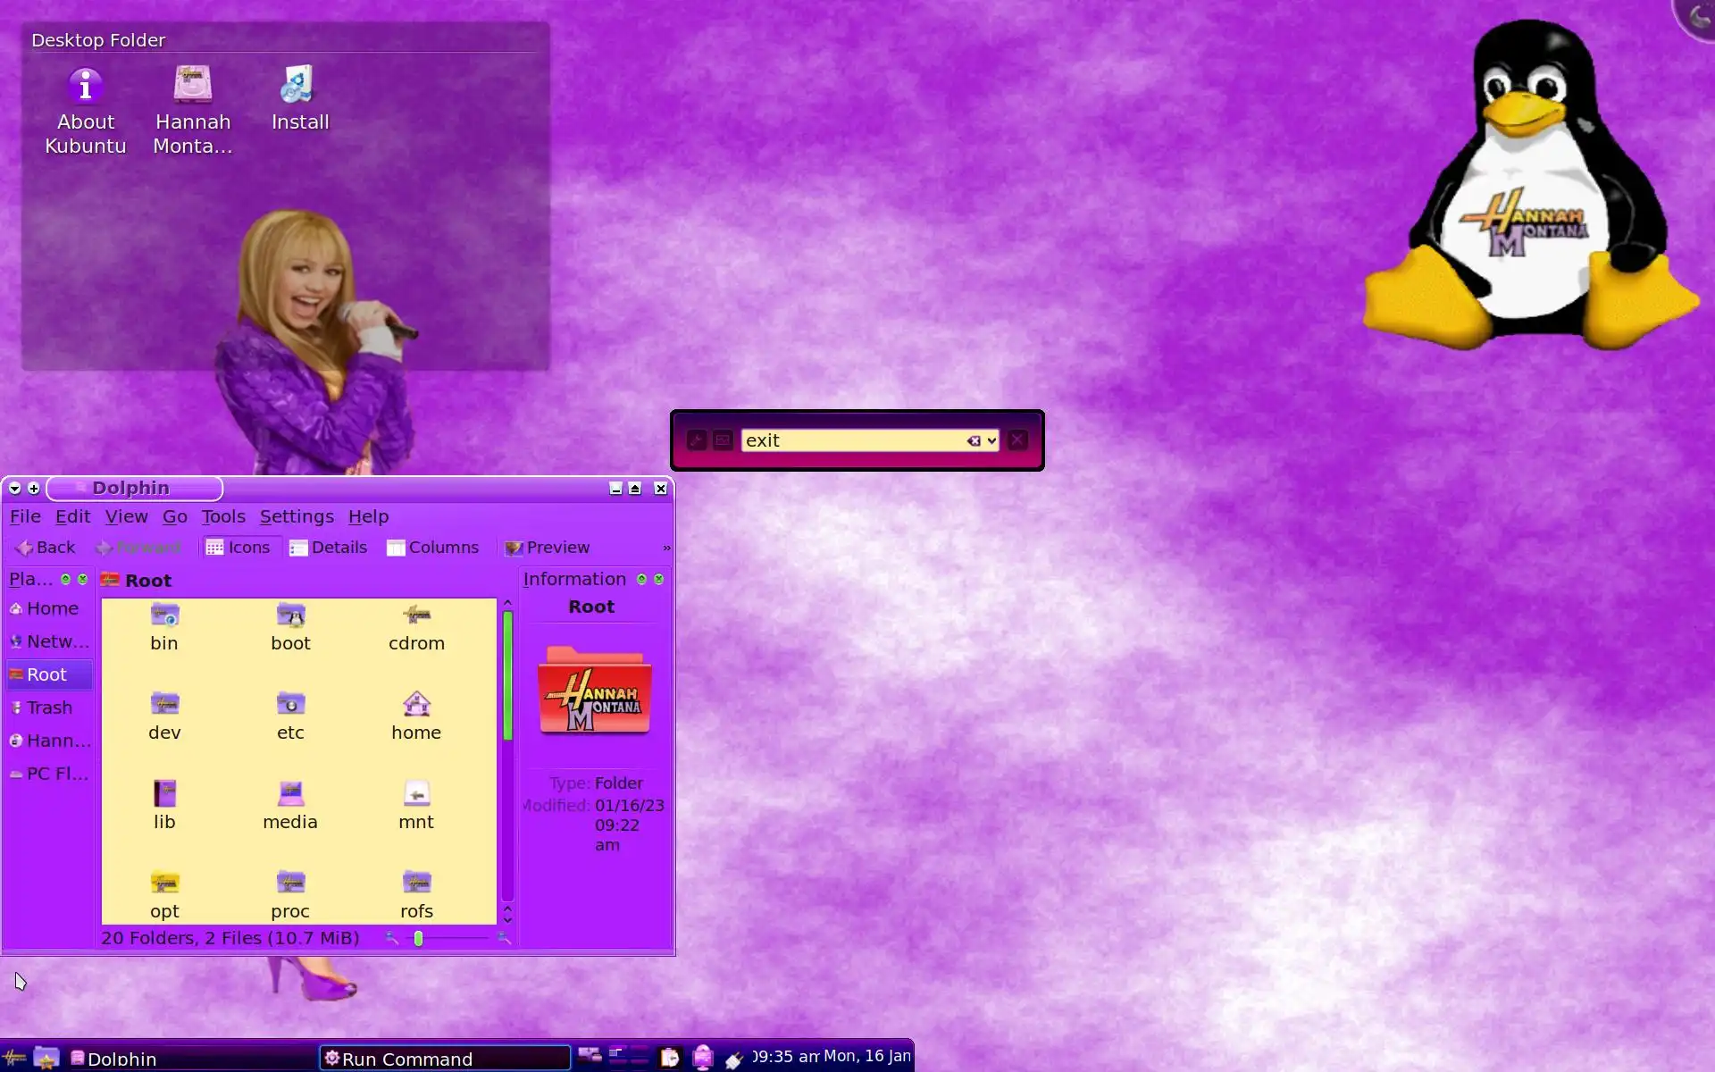This screenshot has width=1715, height=1072.
Task: Open the Tools menu
Action: (223, 516)
